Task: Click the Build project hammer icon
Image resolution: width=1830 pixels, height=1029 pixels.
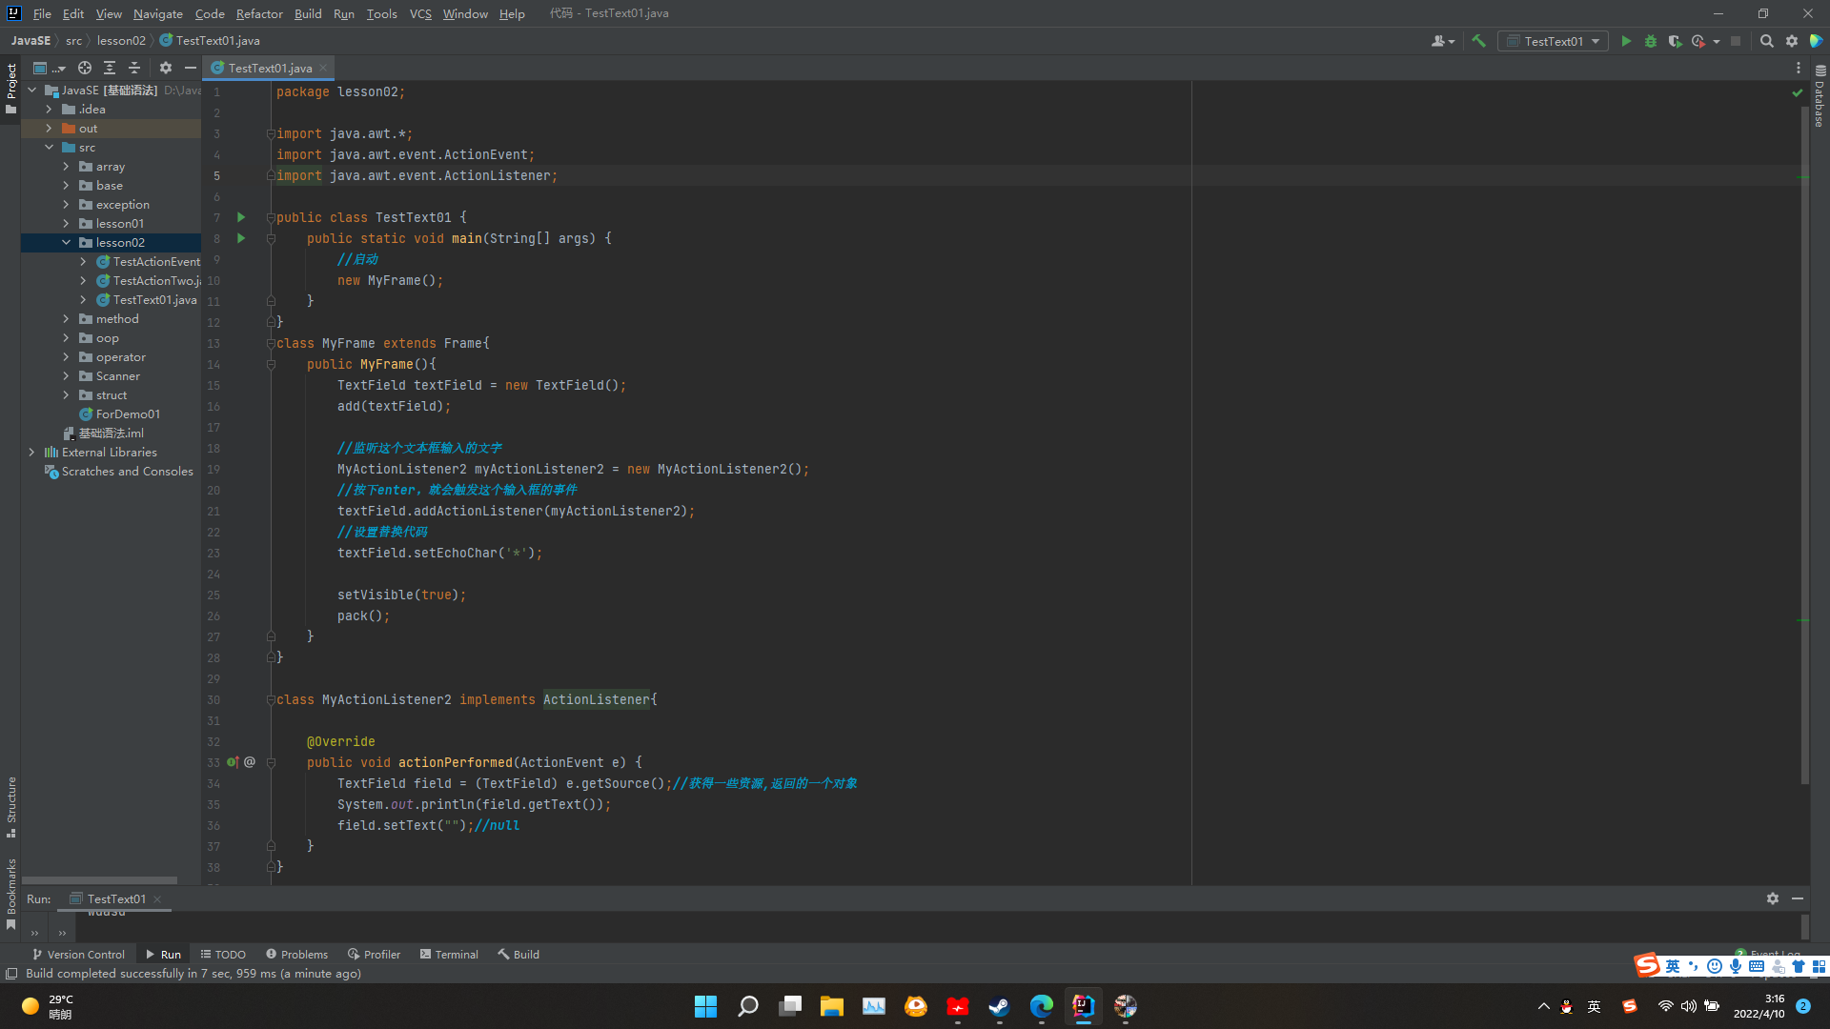Action: [1478, 41]
